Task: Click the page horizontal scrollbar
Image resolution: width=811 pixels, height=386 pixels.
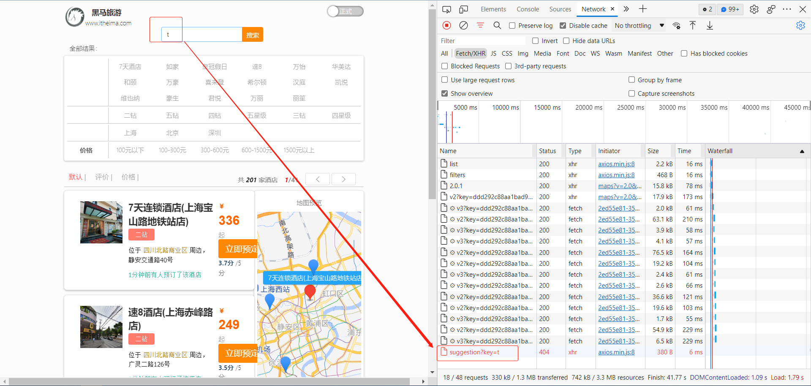Action: 209,381
